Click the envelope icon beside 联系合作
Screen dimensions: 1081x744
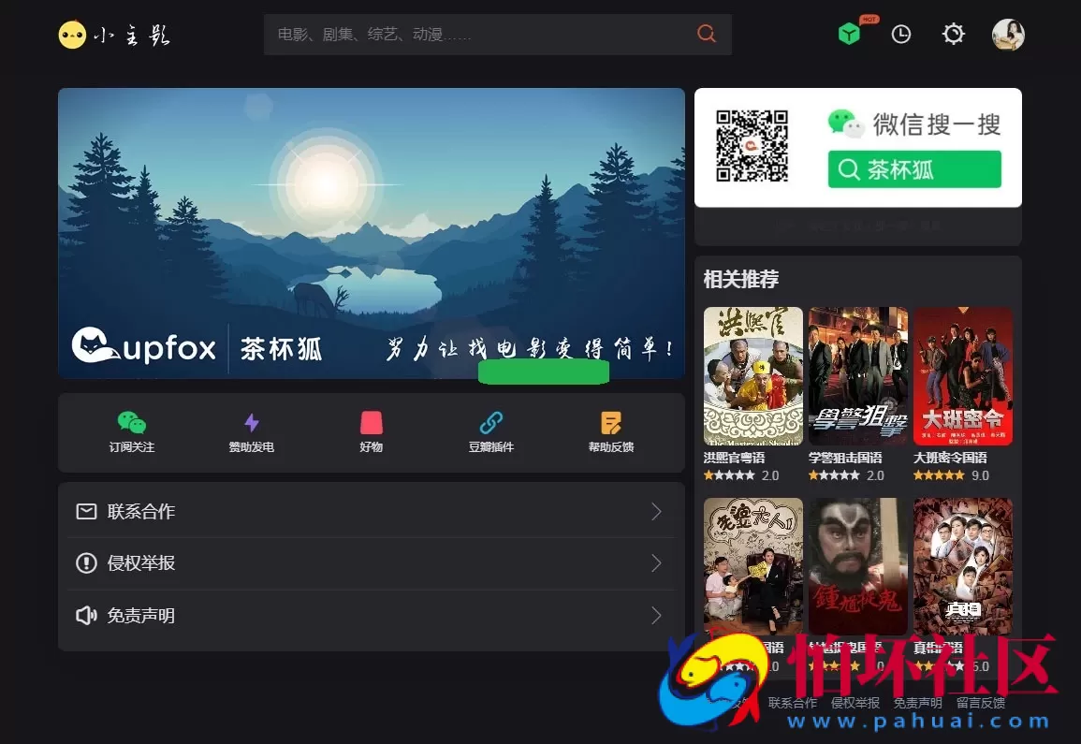85,512
